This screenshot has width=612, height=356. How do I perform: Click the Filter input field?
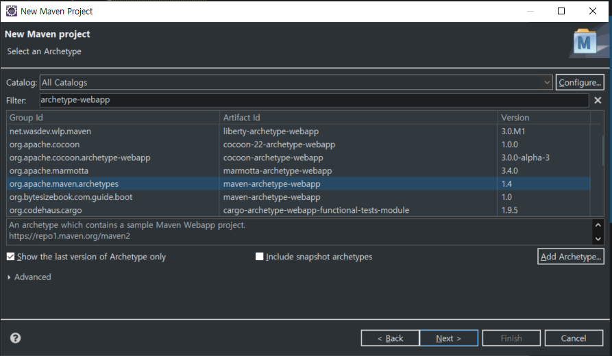314,100
